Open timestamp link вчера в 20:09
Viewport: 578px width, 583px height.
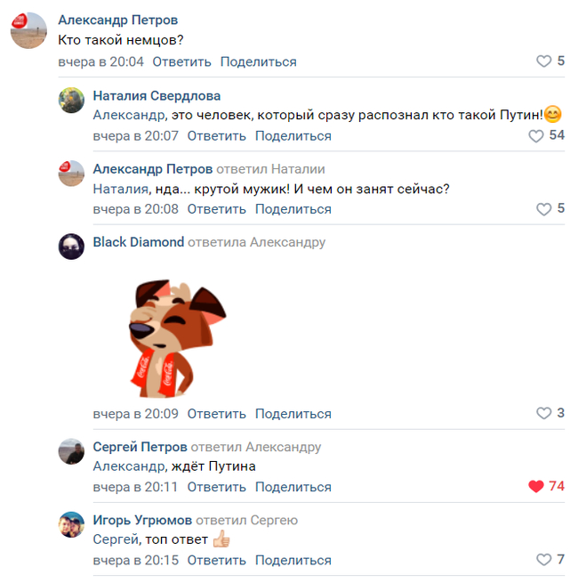coord(135,414)
